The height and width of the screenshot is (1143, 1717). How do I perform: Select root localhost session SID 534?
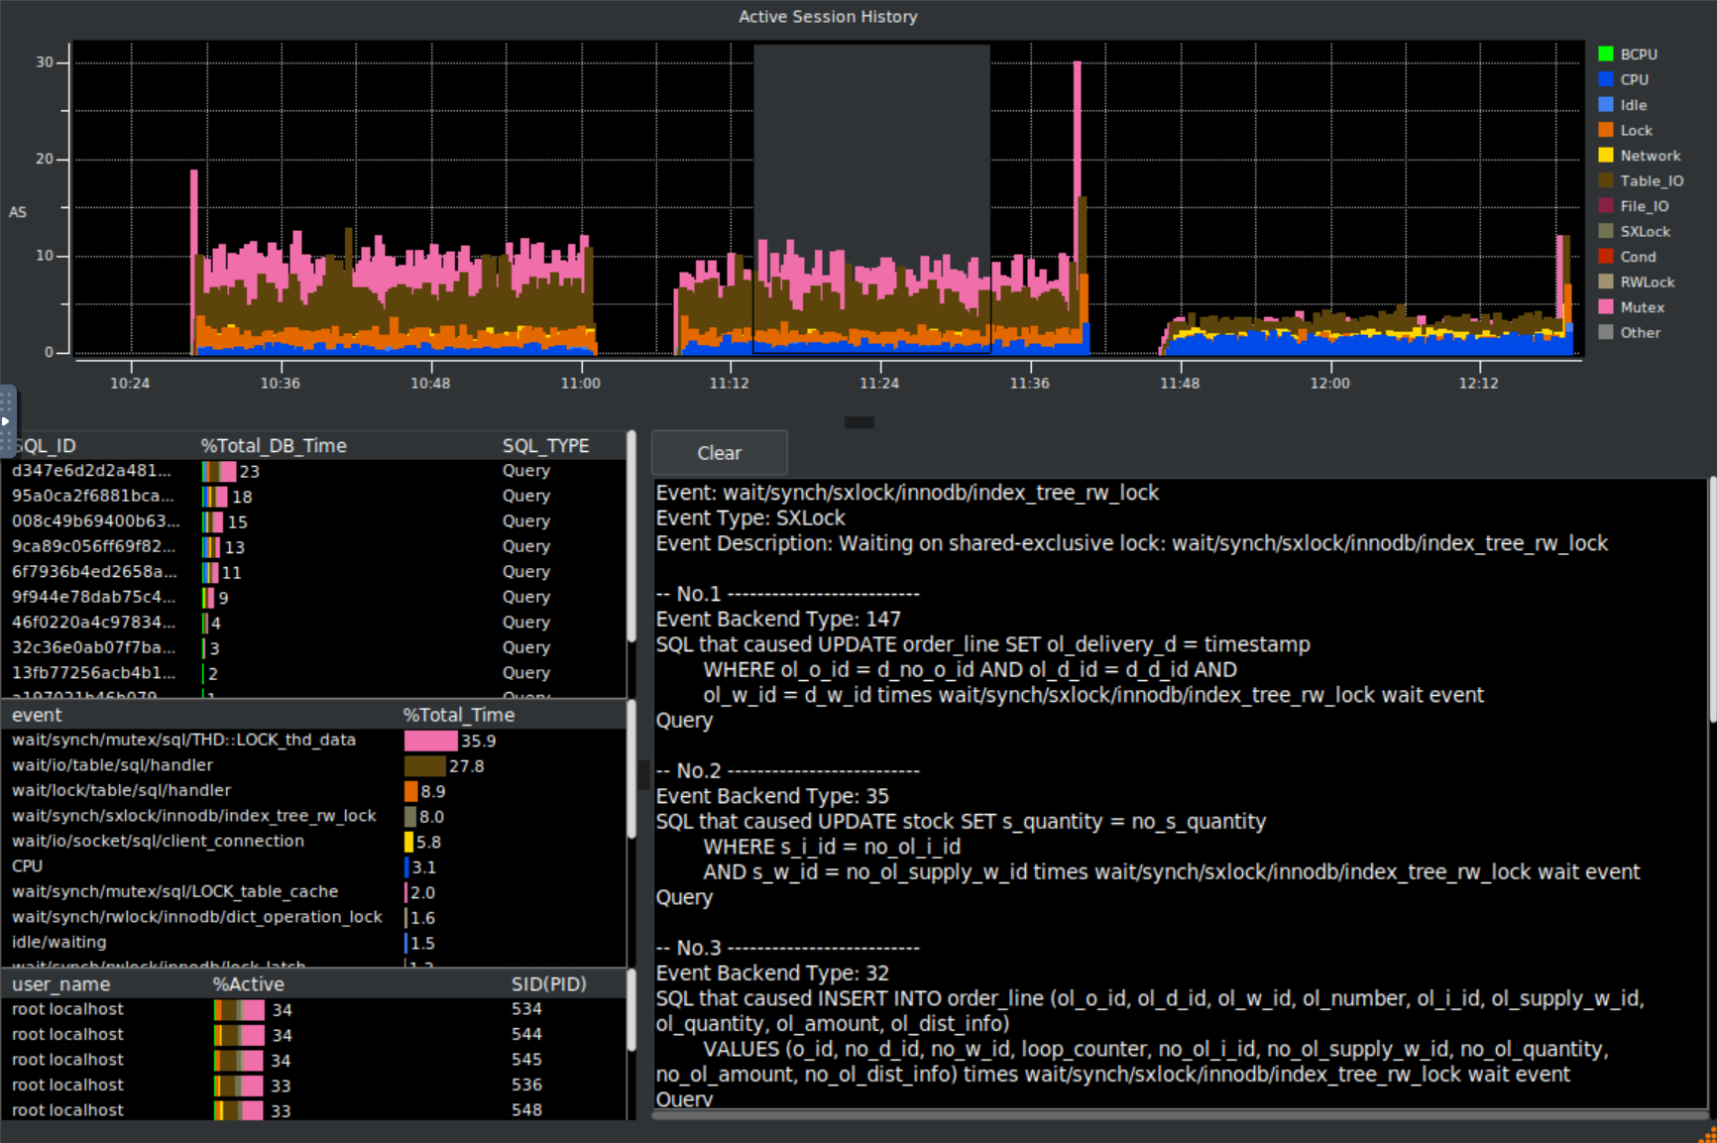tap(313, 1009)
